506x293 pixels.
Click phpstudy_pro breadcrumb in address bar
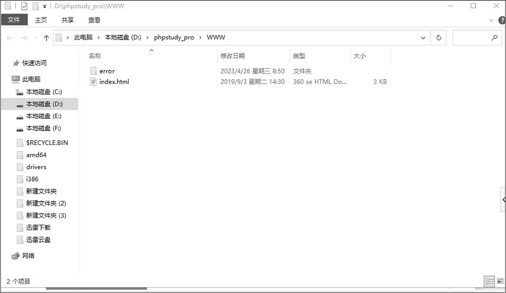point(174,37)
